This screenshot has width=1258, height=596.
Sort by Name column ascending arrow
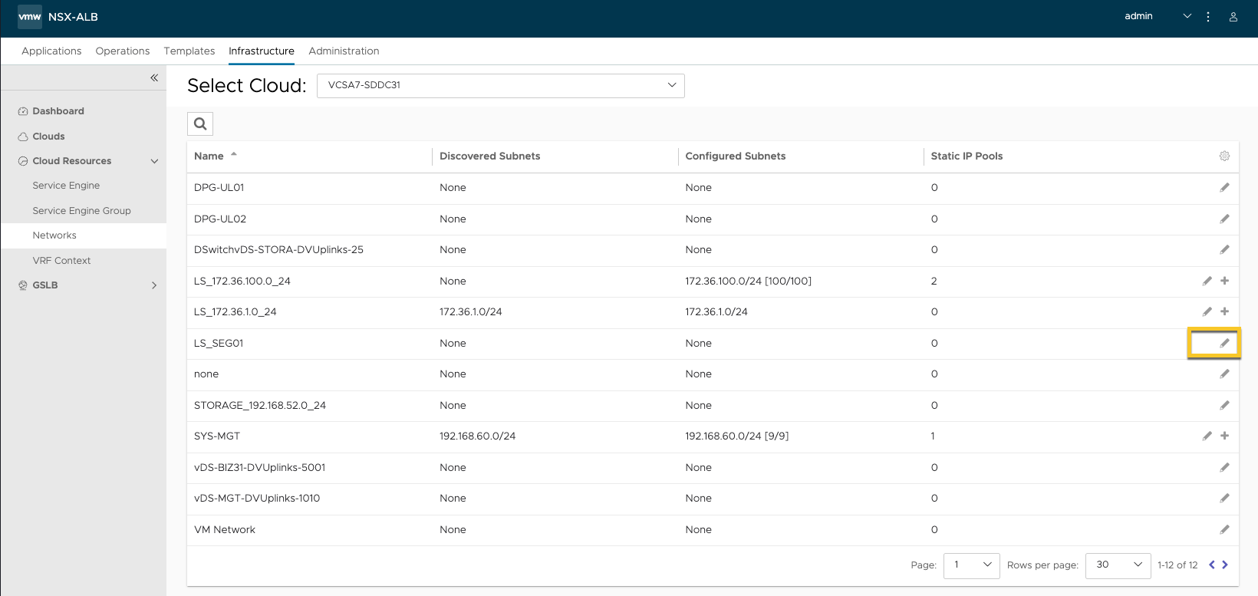coord(234,154)
